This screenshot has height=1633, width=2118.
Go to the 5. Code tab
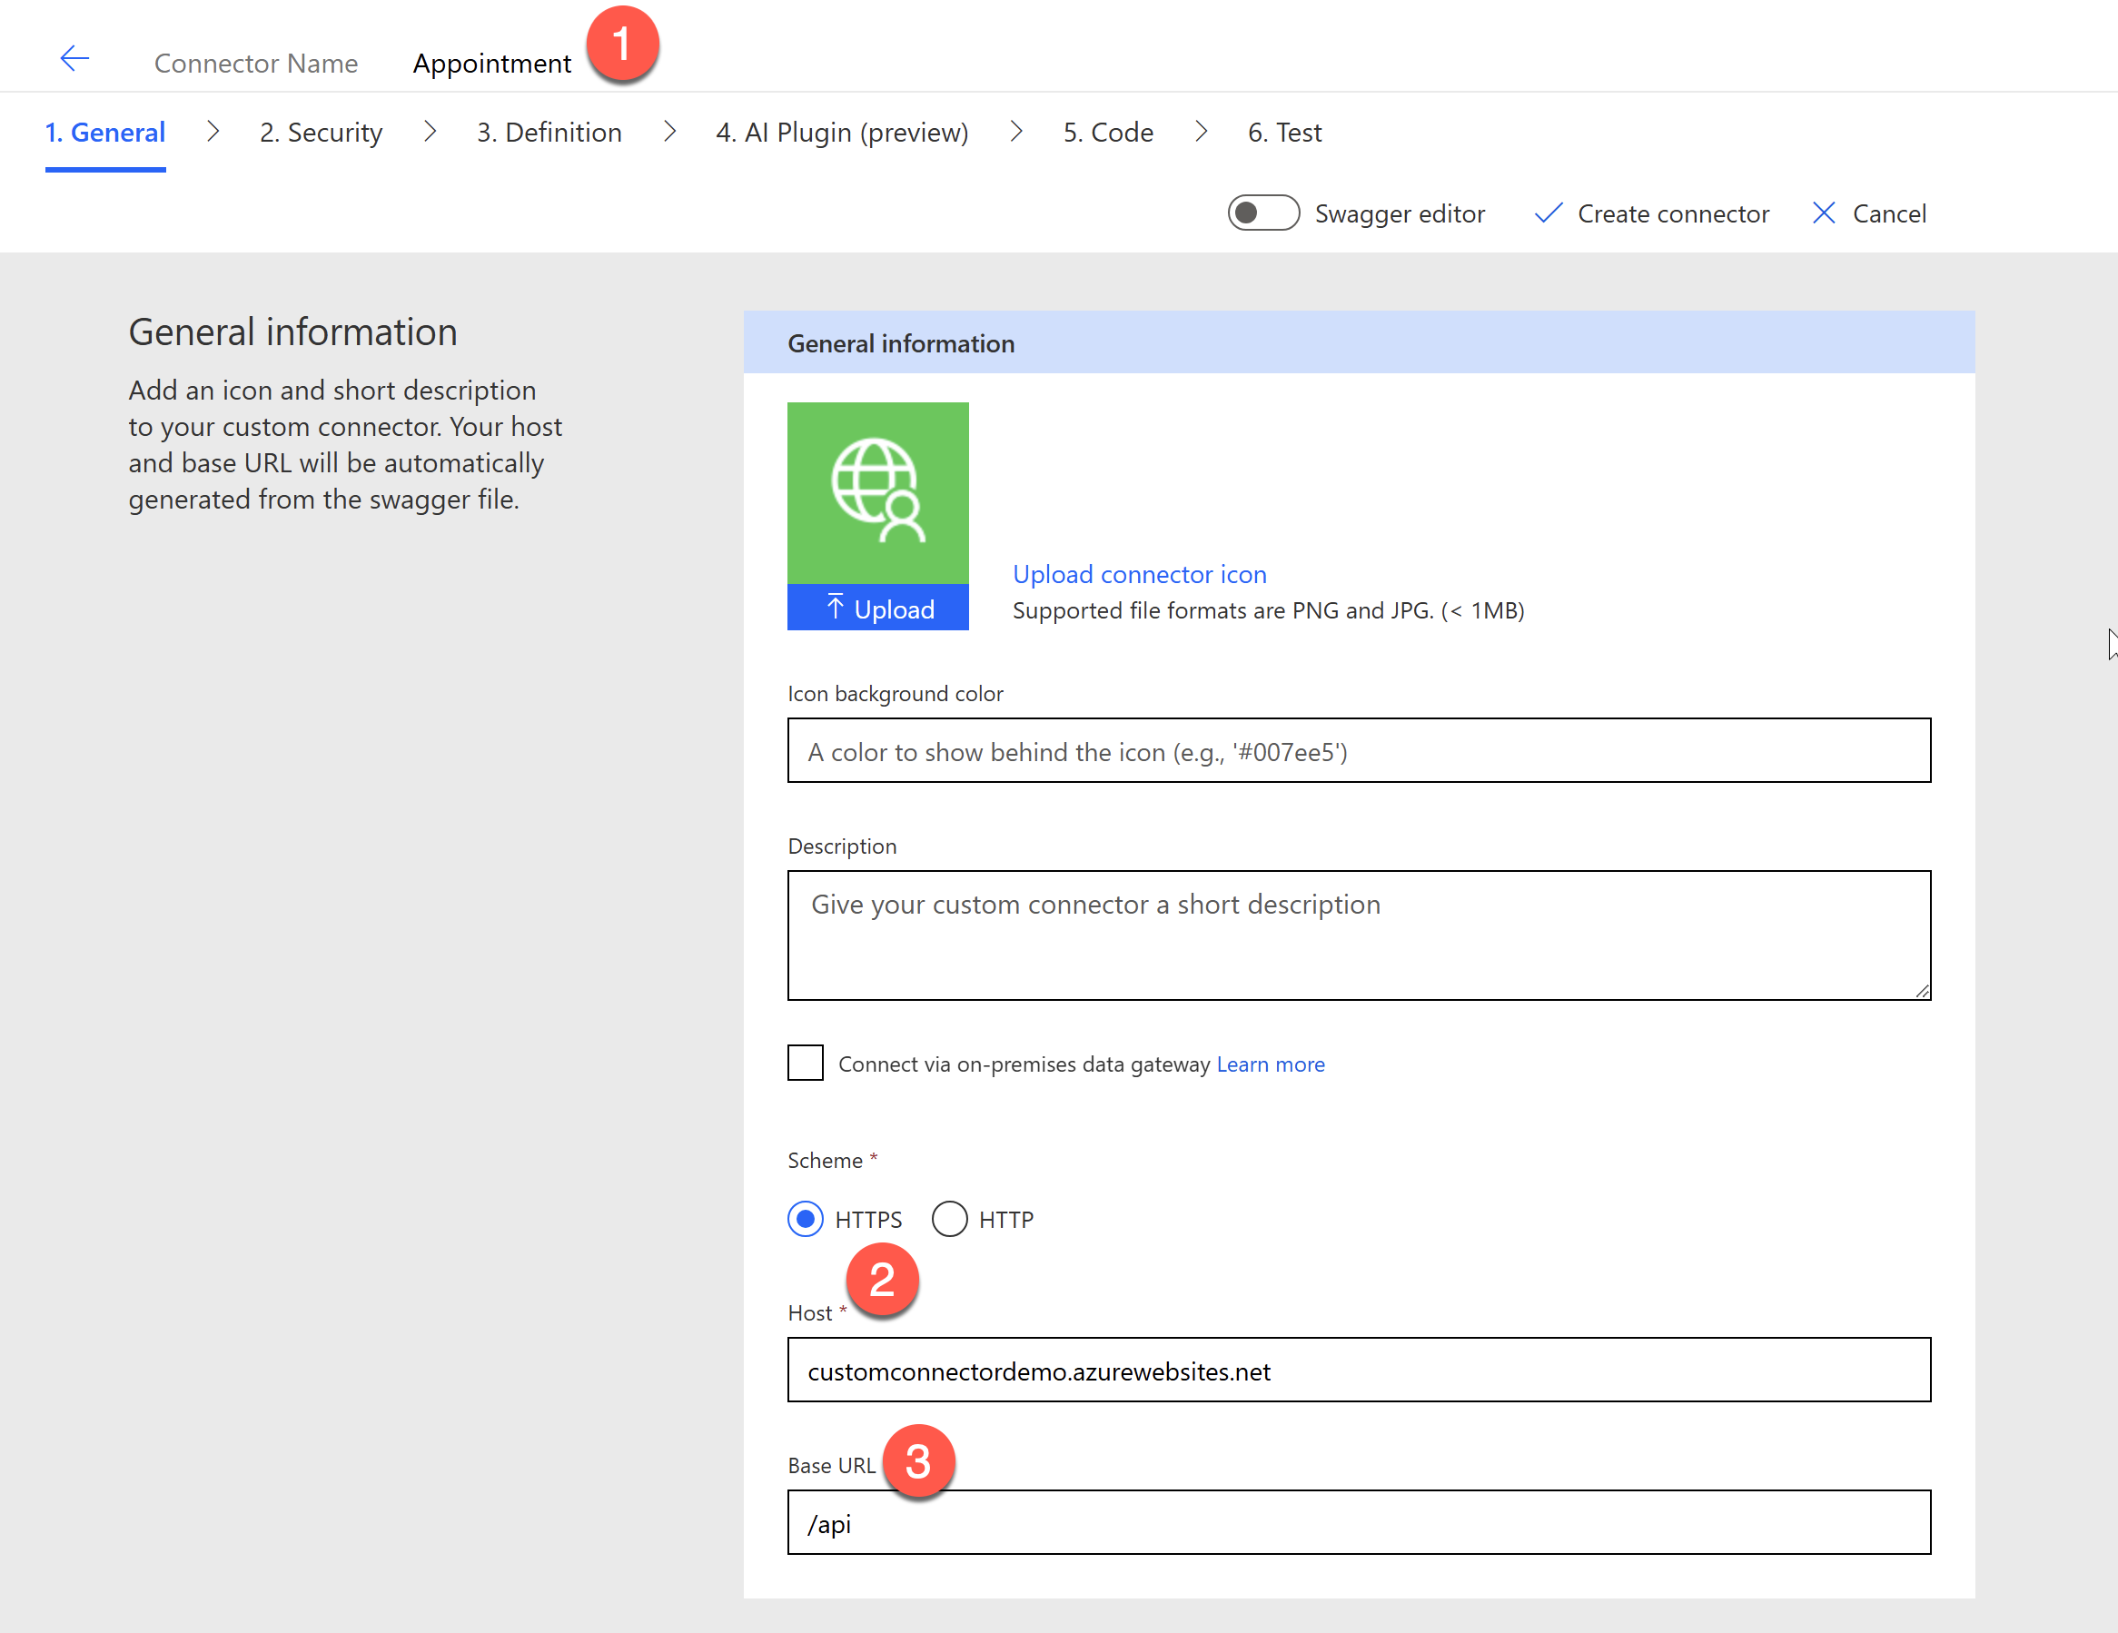pyautogui.click(x=1107, y=133)
